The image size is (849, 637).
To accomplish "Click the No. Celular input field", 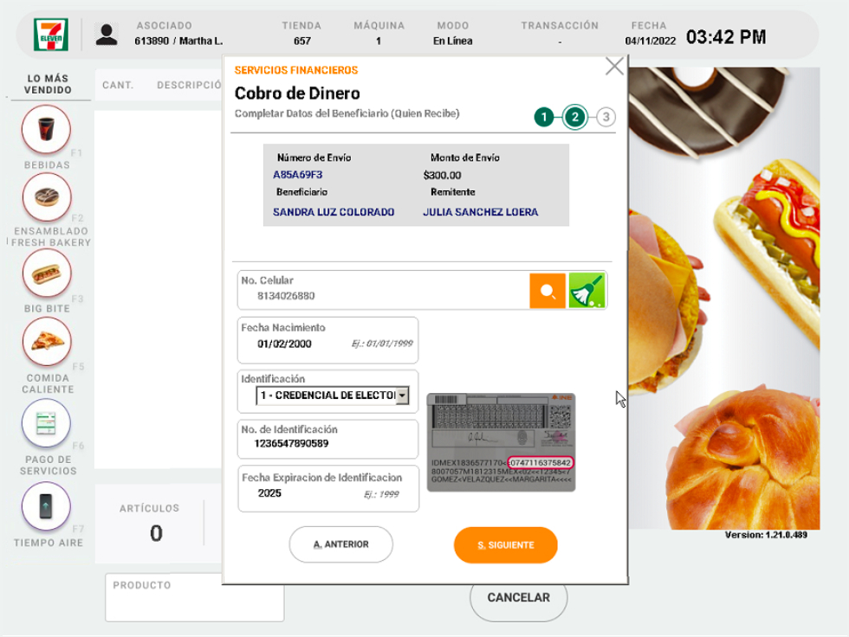I will [381, 296].
